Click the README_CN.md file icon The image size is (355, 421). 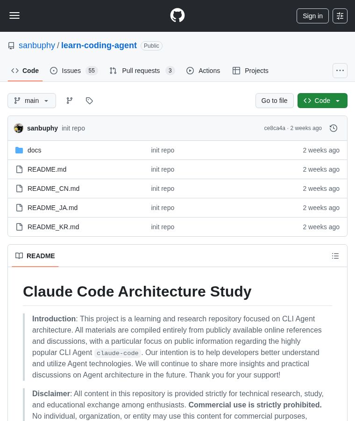(x=19, y=189)
